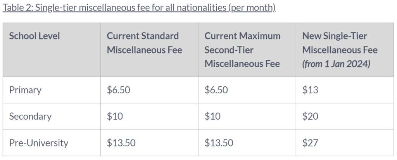Click the Pre-University row label
Image resolution: width=397 pixels, height=160 pixels.
(x=38, y=143)
